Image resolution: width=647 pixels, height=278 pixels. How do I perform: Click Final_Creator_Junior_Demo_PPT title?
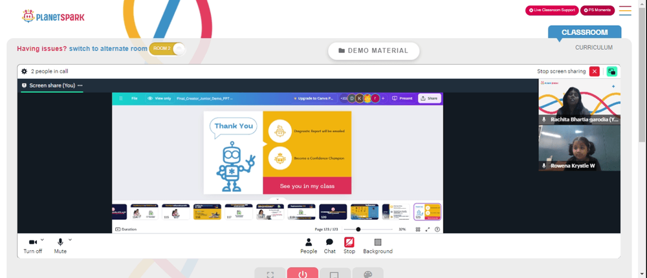204,98
